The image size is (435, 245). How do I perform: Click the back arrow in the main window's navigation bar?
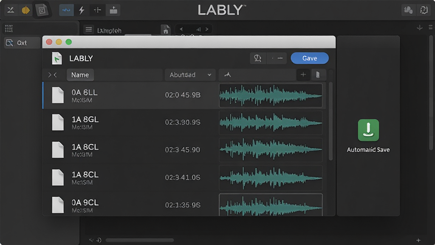click(x=181, y=29)
